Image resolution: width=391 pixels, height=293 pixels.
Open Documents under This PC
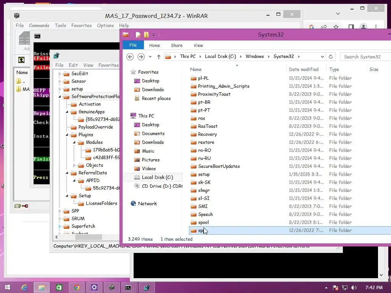tap(153, 134)
